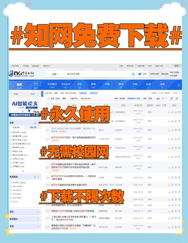Expand database tabs with double chevron
The width and height of the screenshot is (188, 243).
pos(179,85)
